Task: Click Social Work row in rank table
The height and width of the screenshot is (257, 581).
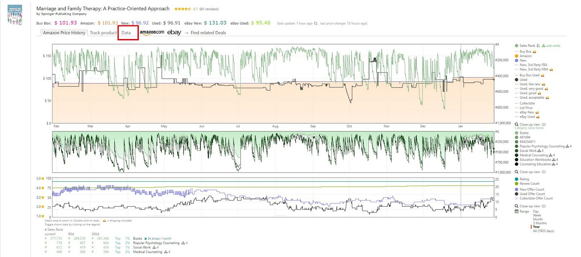Action: (x=142, y=247)
